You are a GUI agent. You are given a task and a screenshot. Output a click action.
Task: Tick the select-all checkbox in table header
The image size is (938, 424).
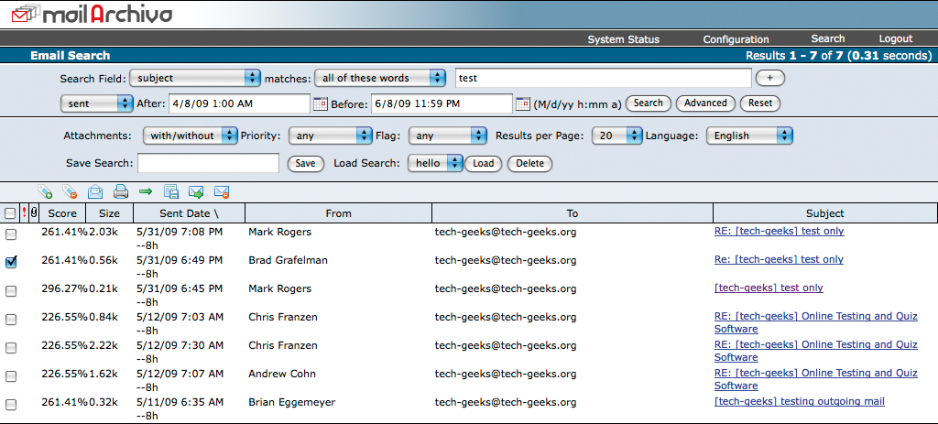[10, 213]
